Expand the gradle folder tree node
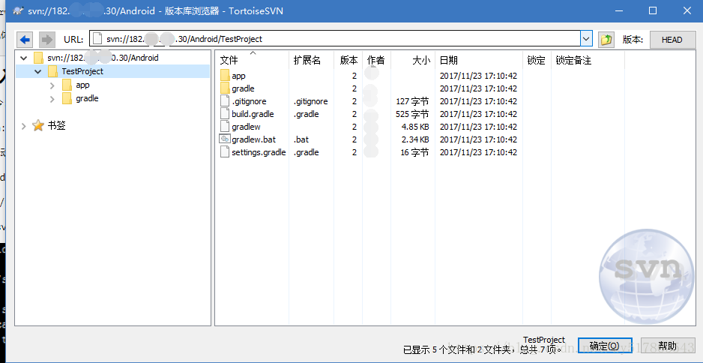The width and height of the screenshot is (703, 363). (52, 99)
